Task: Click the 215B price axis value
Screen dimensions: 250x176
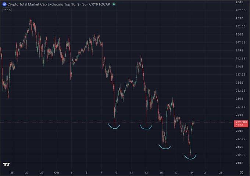Action: [239, 147]
